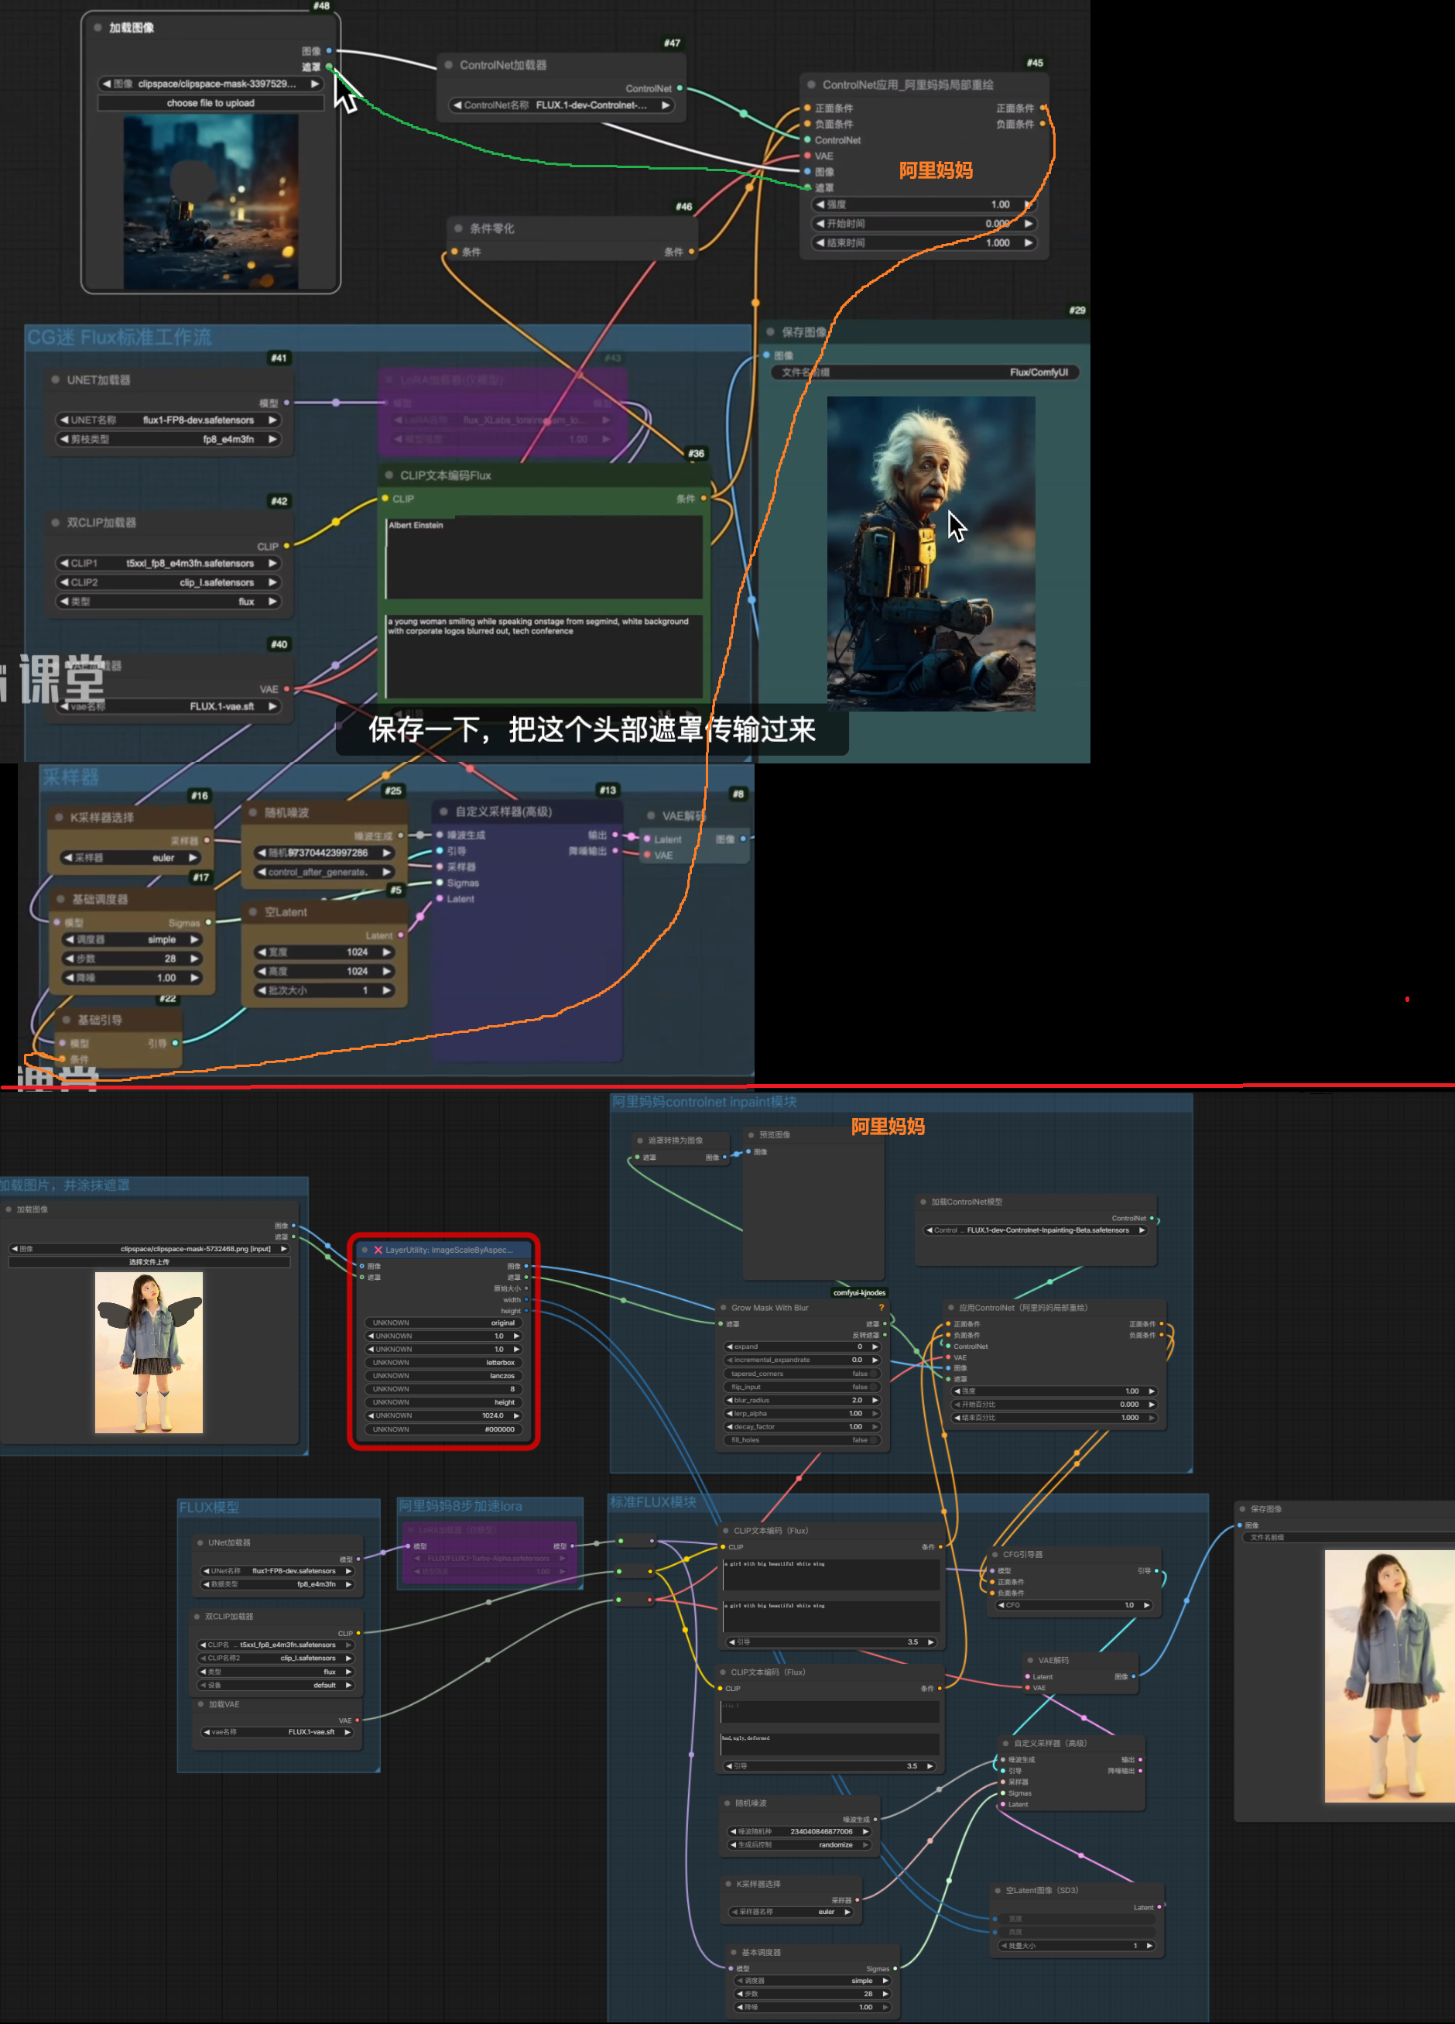This screenshot has height=2024, width=1455.
Task: Adjust the CFG 1.0 slider in CFG引导器
Action: click(1074, 1604)
